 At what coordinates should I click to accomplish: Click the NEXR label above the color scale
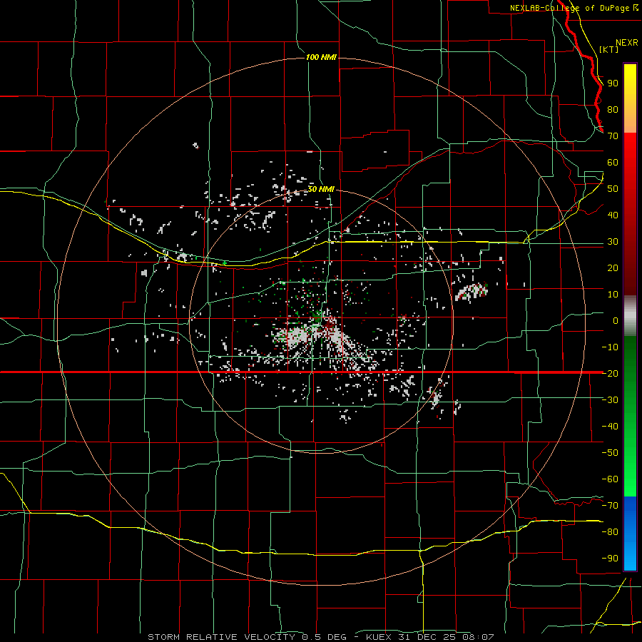(x=626, y=43)
